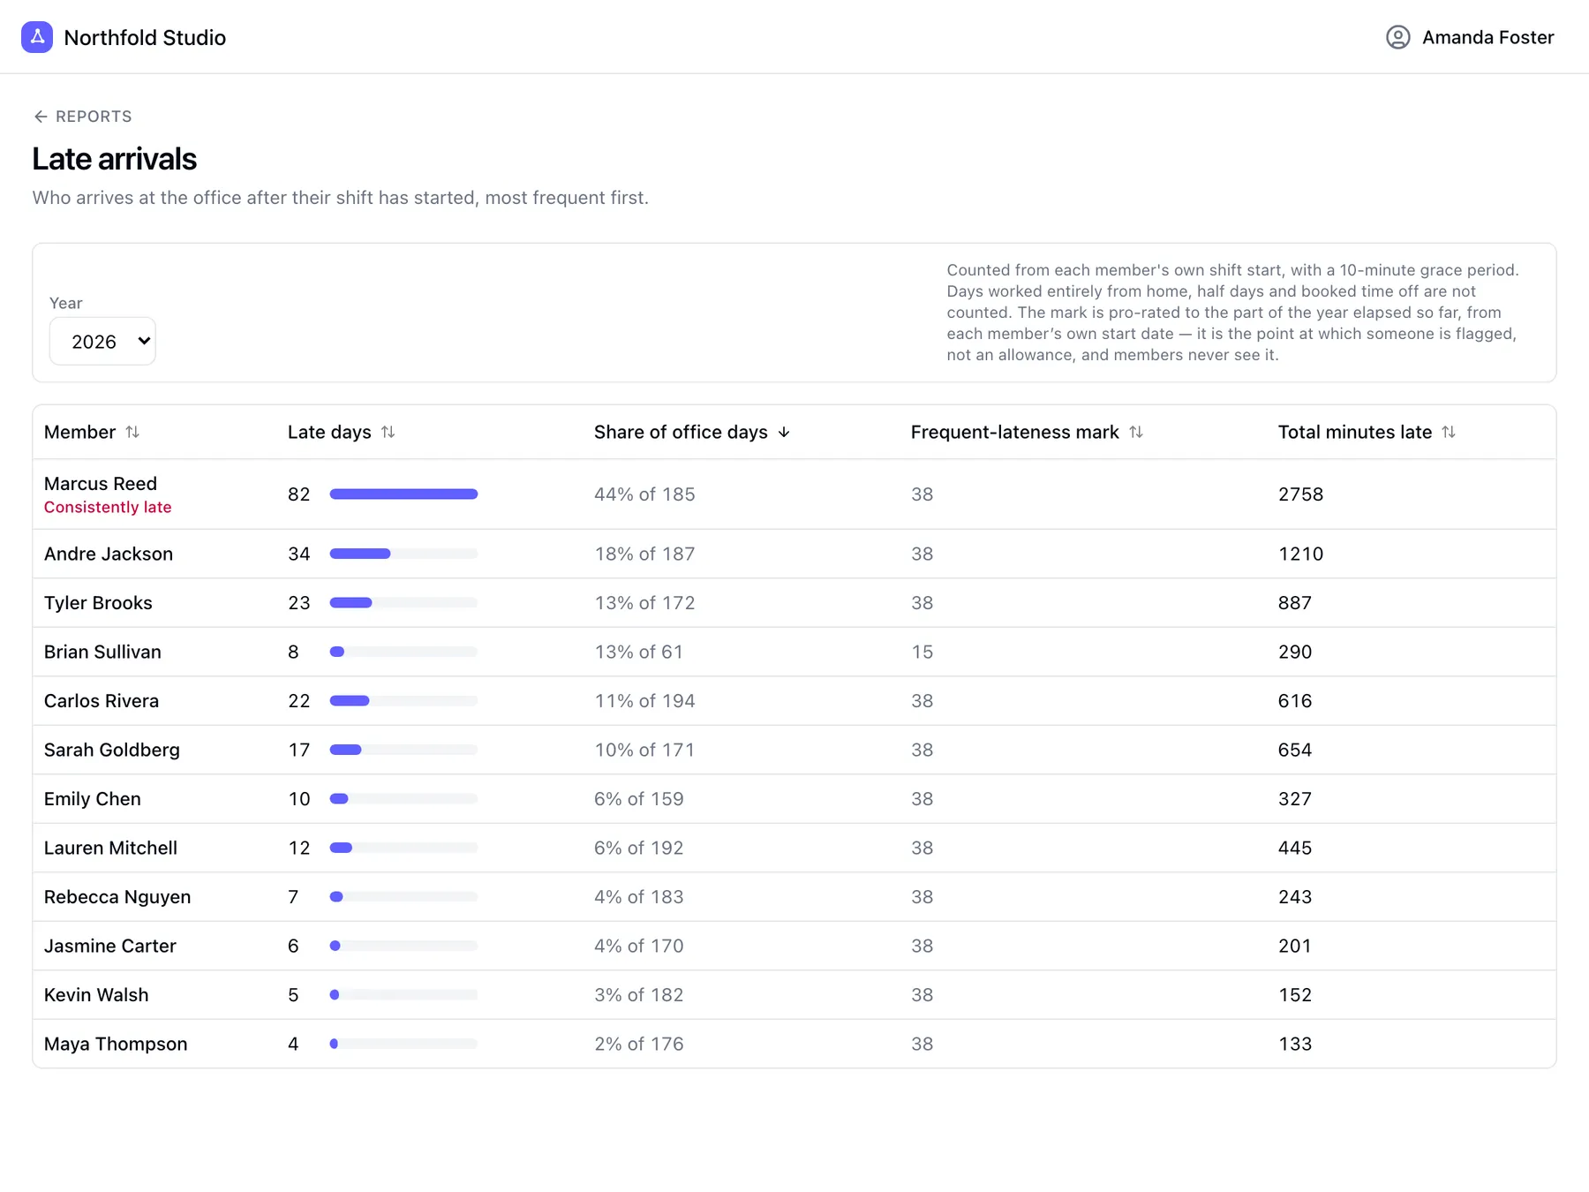Viewport: 1589px width, 1192px height.
Task: Click the back arrow beside Reports
Action: coord(41,117)
